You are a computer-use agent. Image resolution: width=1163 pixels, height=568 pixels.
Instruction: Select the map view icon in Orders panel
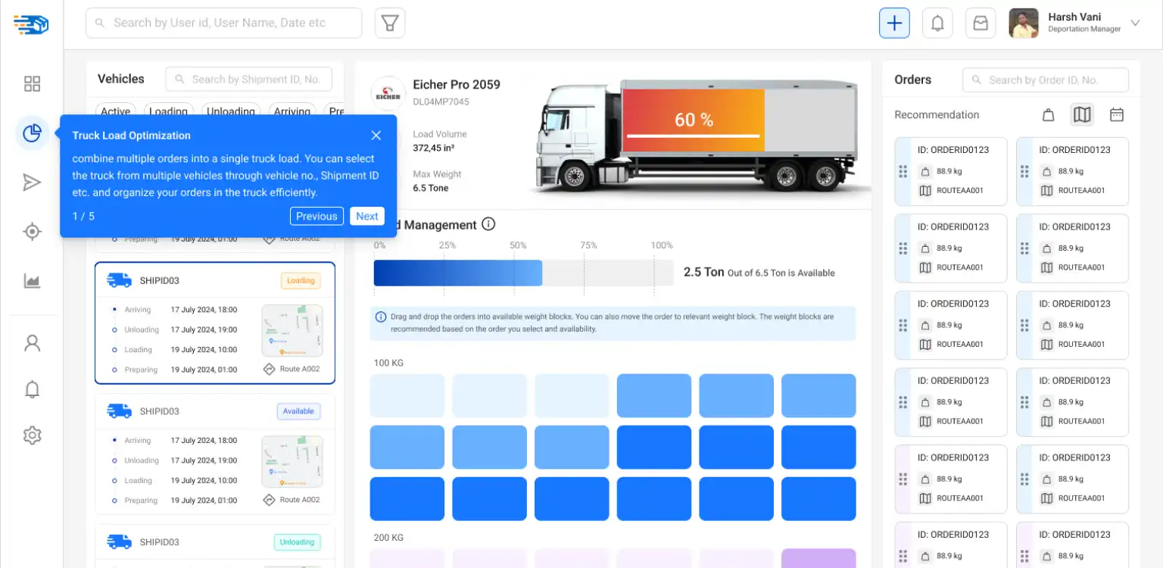click(x=1082, y=114)
